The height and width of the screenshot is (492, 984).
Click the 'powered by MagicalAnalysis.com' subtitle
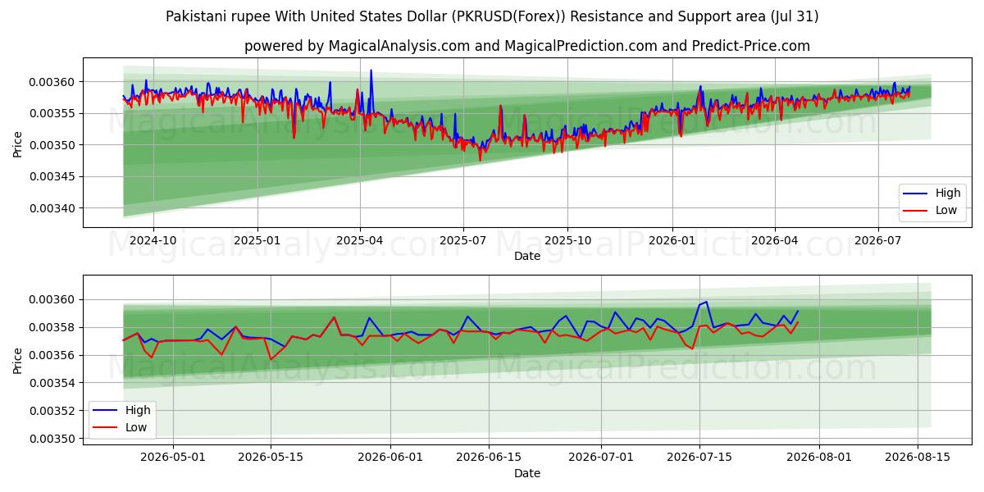tap(527, 46)
